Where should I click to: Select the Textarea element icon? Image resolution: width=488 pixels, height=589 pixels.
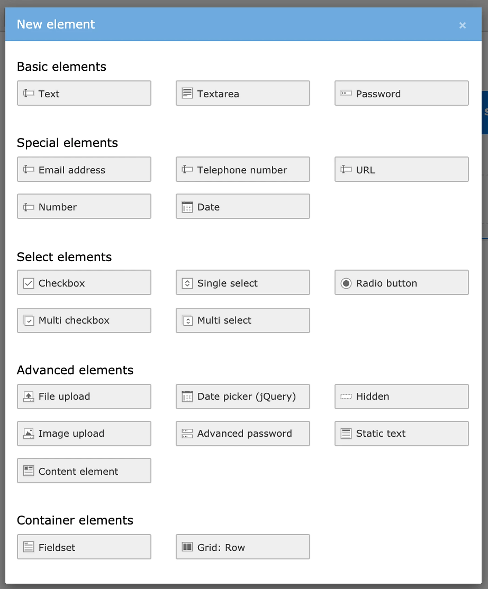click(187, 93)
